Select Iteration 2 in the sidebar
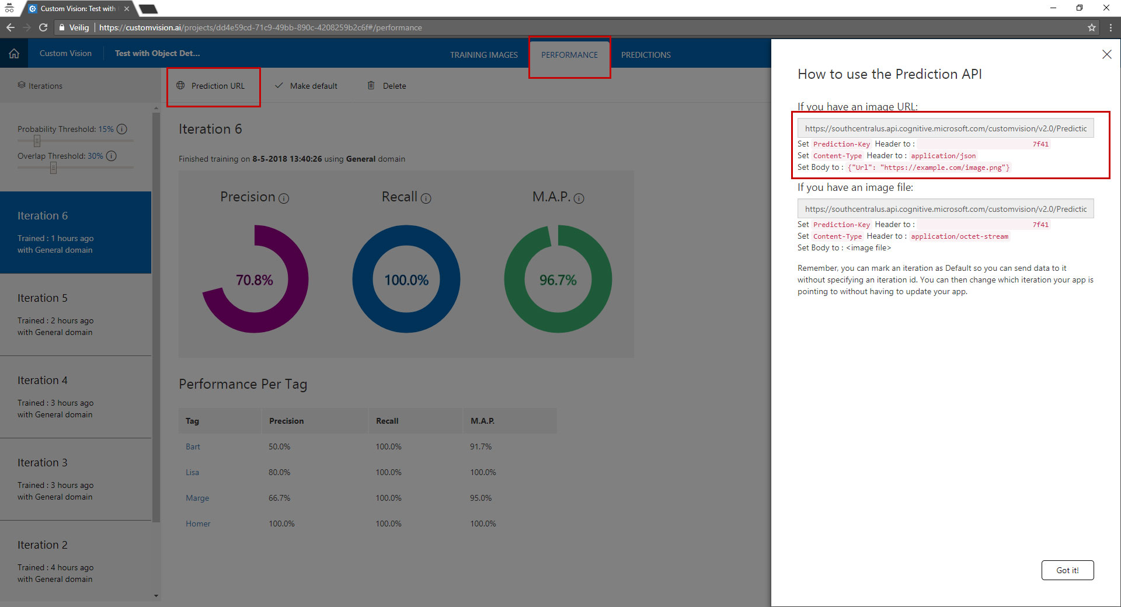Image resolution: width=1121 pixels, height=607 pixels. pyautogui.click(x=75, y=560)
